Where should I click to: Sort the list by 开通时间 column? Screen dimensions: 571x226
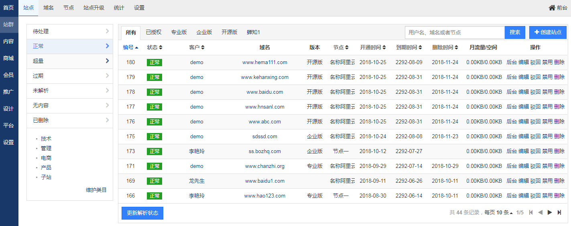[x=373, y=47]
